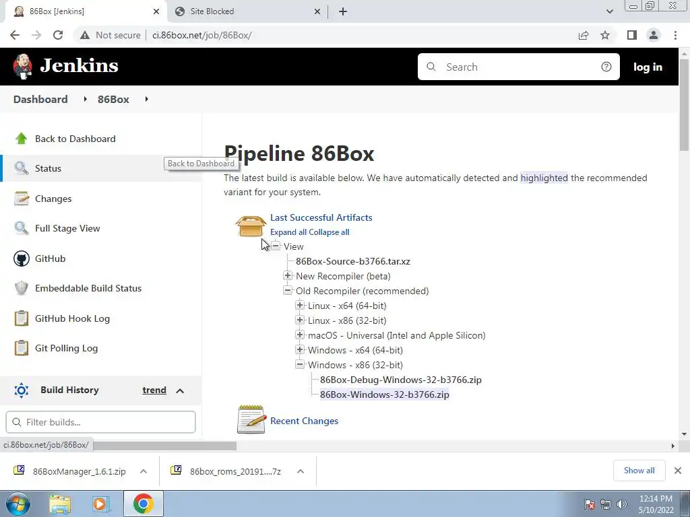Click the browser back arrow
The height and width of the screenshot is (517, 690).
point(15,35)
